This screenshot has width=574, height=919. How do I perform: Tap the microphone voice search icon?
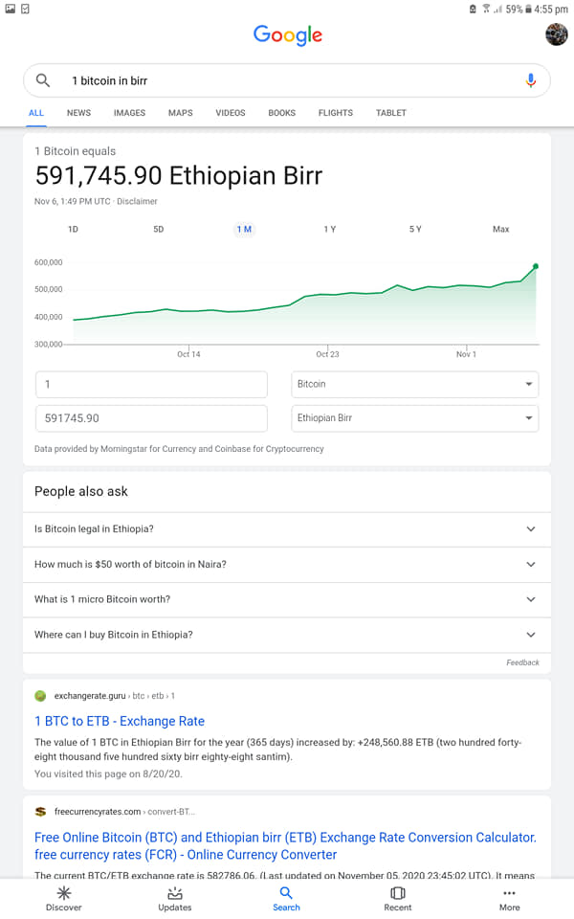[531, 80]
